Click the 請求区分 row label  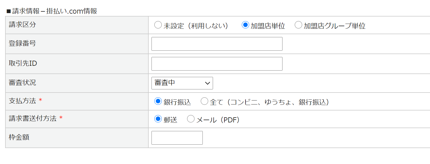point(22,24)
